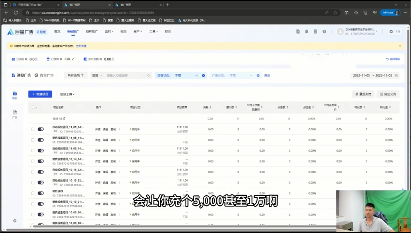The height and width of the screenshot is (233, 411).
Task: Click the browser refresh icon
Action: [16, 12]
